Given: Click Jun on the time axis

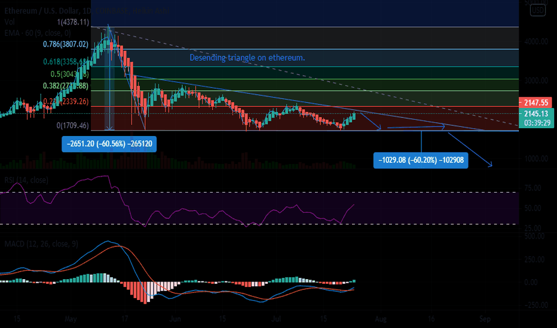Looking at the screenshot, I should 175,319.
